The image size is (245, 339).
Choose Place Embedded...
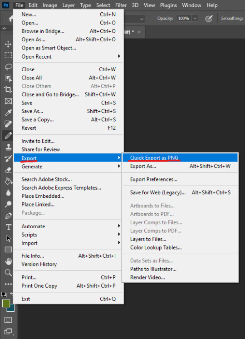[69, 196]
